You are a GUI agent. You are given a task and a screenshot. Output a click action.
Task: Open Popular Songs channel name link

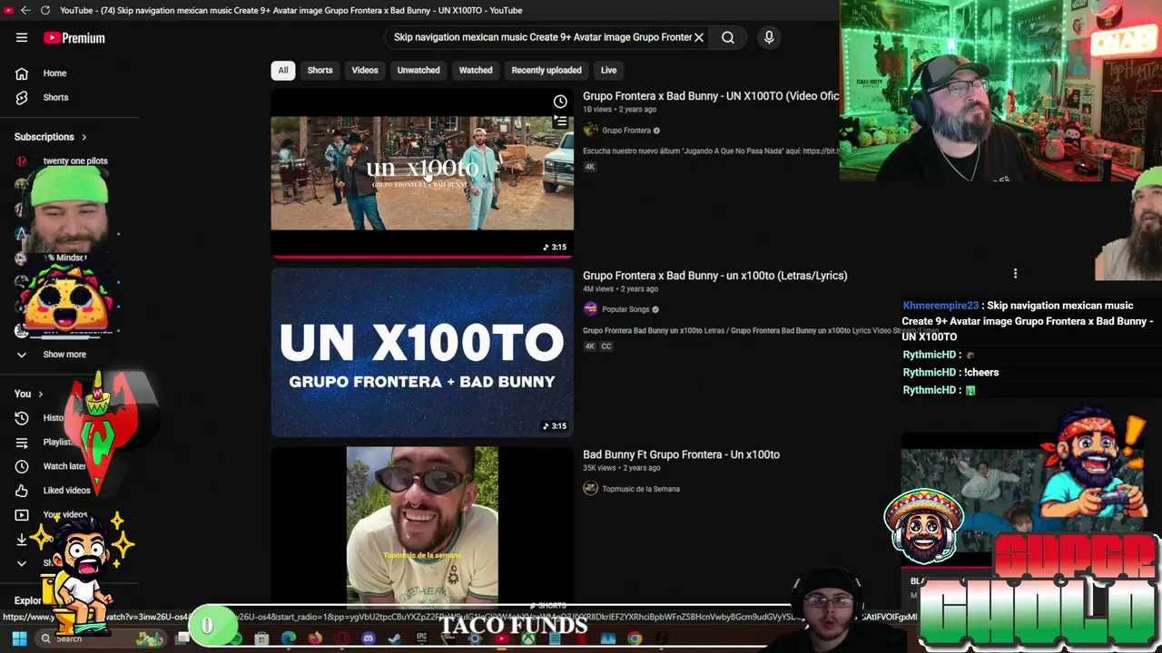click(625, 309)
